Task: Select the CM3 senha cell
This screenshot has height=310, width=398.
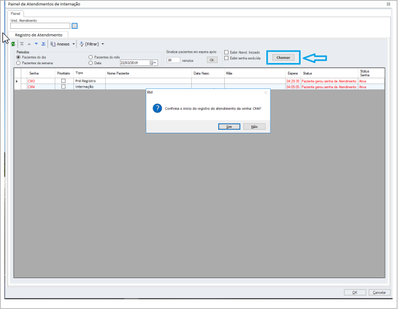Action: pos(41,81)
